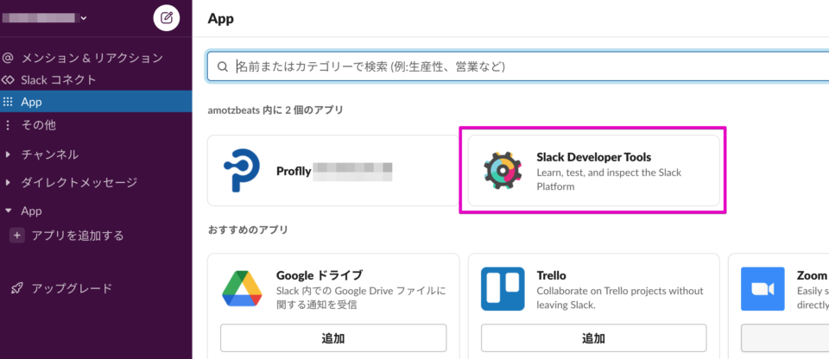Click Slack Developer Tools description text

pos(609,179)
